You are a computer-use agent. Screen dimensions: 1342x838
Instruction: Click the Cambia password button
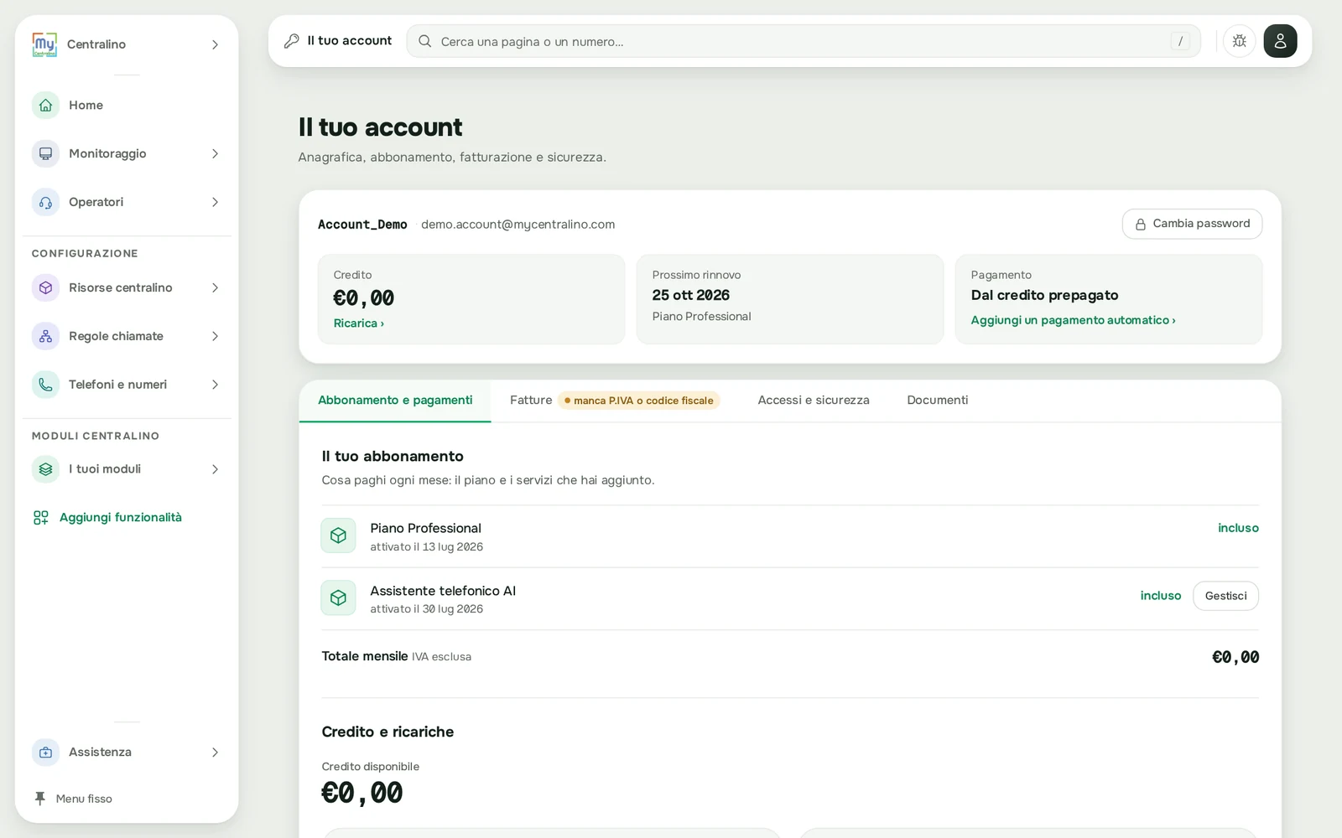click(1192, 224)
